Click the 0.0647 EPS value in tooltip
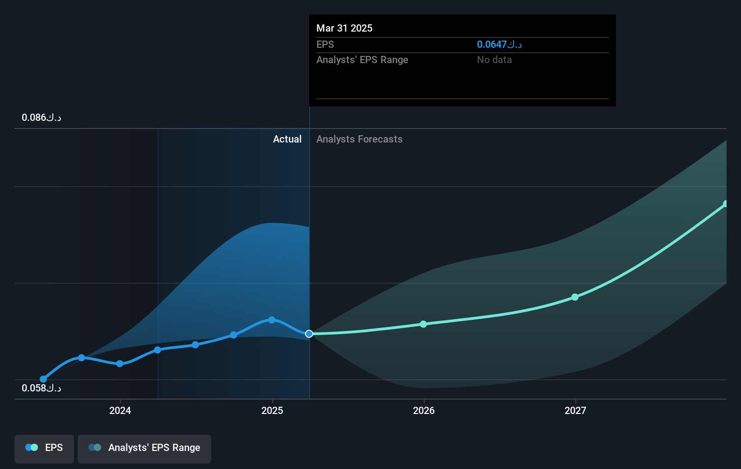 (x=499, y=44)
